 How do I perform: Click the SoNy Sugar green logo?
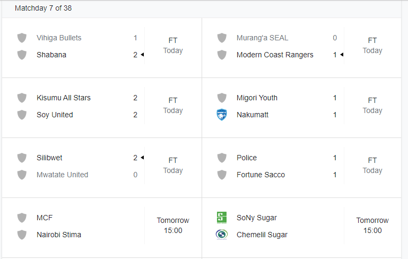(222, 218)
